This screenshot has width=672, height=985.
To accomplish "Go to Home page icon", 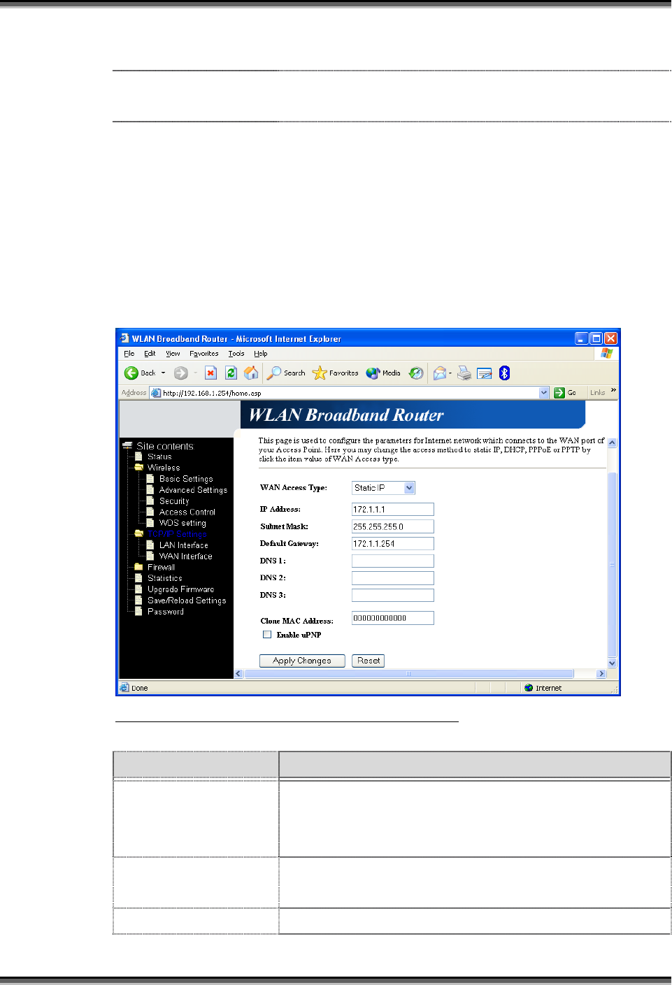I will (x=251, y=373).
